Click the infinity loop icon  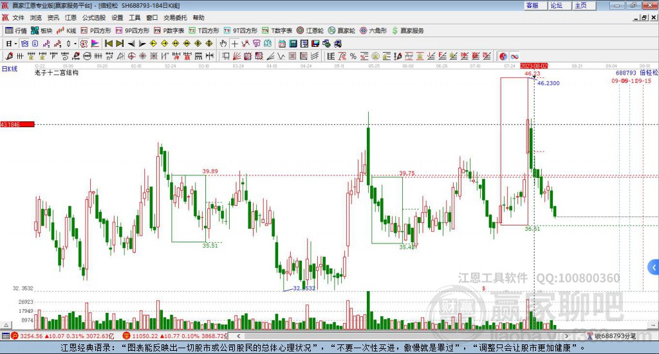coord(514,56)
